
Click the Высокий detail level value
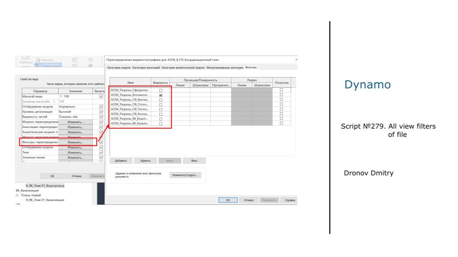[75, 112]
